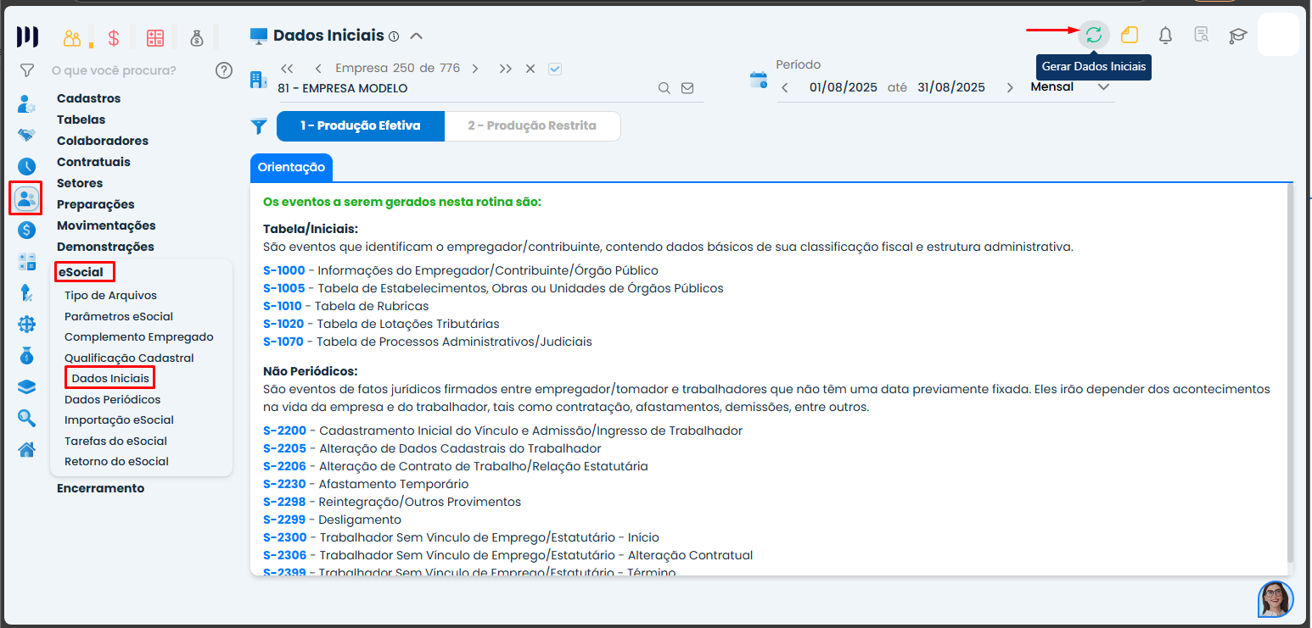This screenshot has height=628, width=1312.
Task: Open Tipo de Arquivos menu item
Action: coord(110,295)
